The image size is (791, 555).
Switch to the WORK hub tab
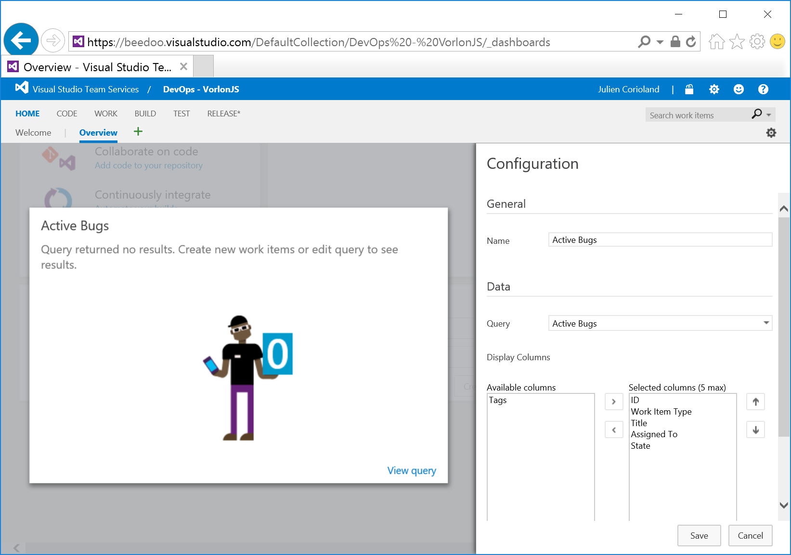(x=105, y=114)
